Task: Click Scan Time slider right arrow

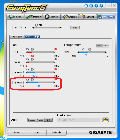Action: tap(61, 28)
